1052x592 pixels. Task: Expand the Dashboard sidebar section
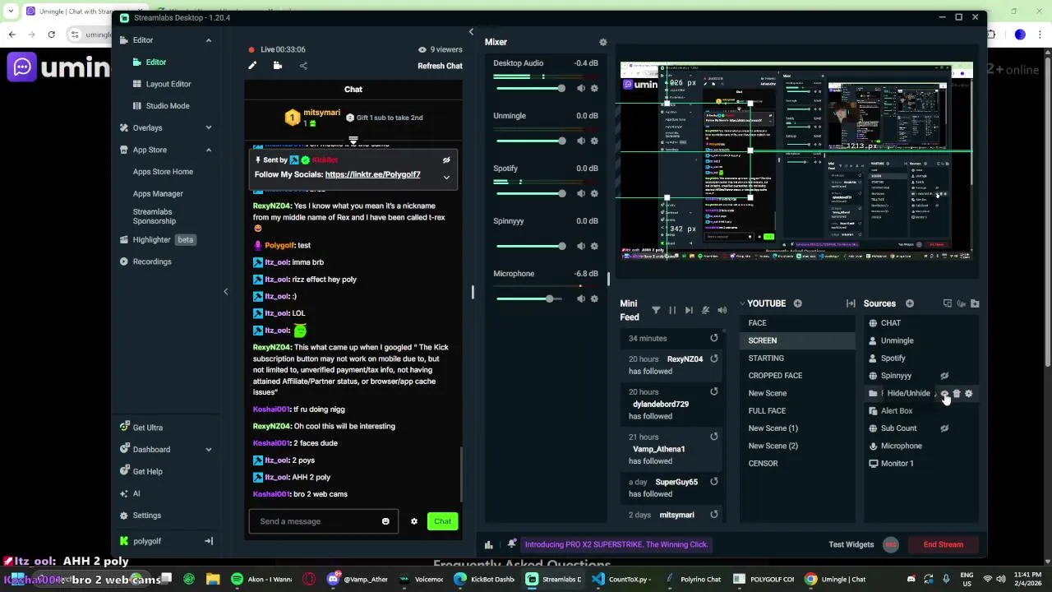208,450
